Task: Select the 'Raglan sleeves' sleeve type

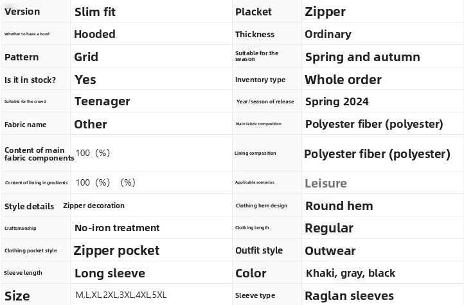Action: click(349, 295)
